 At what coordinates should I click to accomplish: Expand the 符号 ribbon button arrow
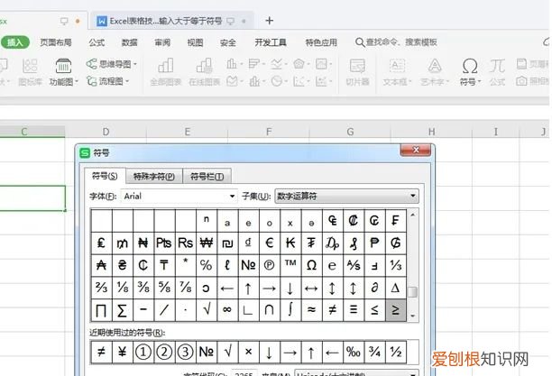[x=479, y=82]
